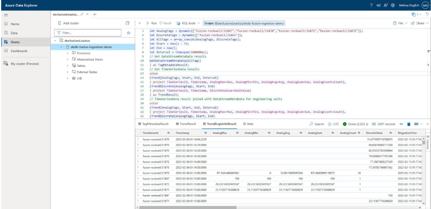Screen dimensions: 431x209
Task: Collapse results pane with double up chevron
Action: point(427,124)
